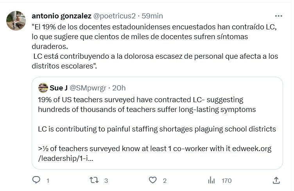Click the retweet arrows icon
Image resolution: width=294 pixels, height=191 pixels.
pos(93,180)
